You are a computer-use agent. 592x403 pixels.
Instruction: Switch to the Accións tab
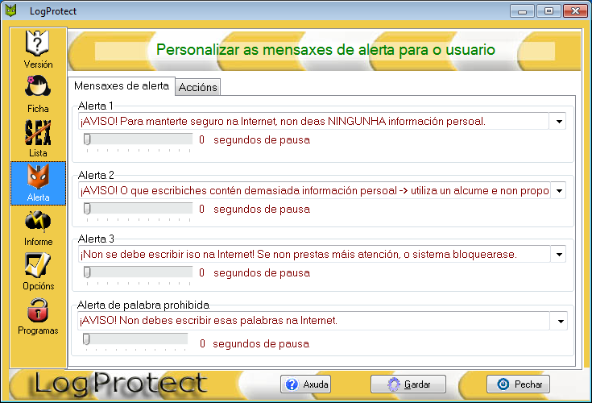[198, 87]
